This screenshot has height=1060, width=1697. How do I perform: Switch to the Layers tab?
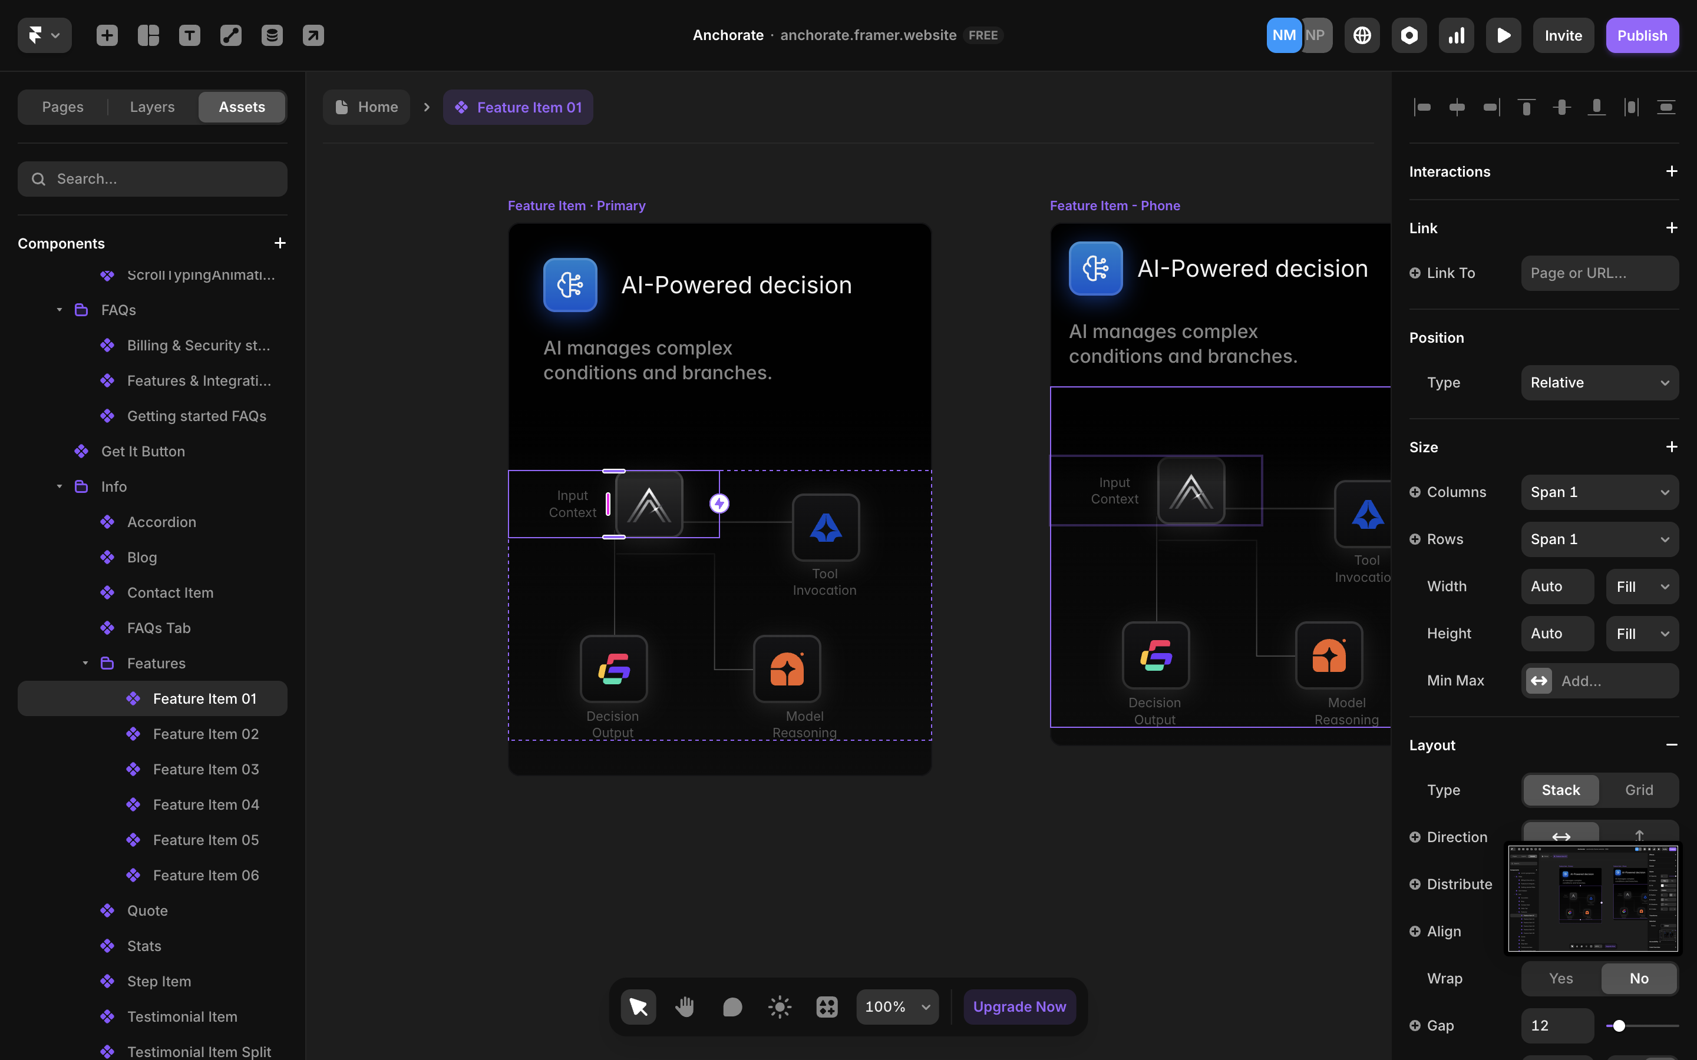pos(152,107)
